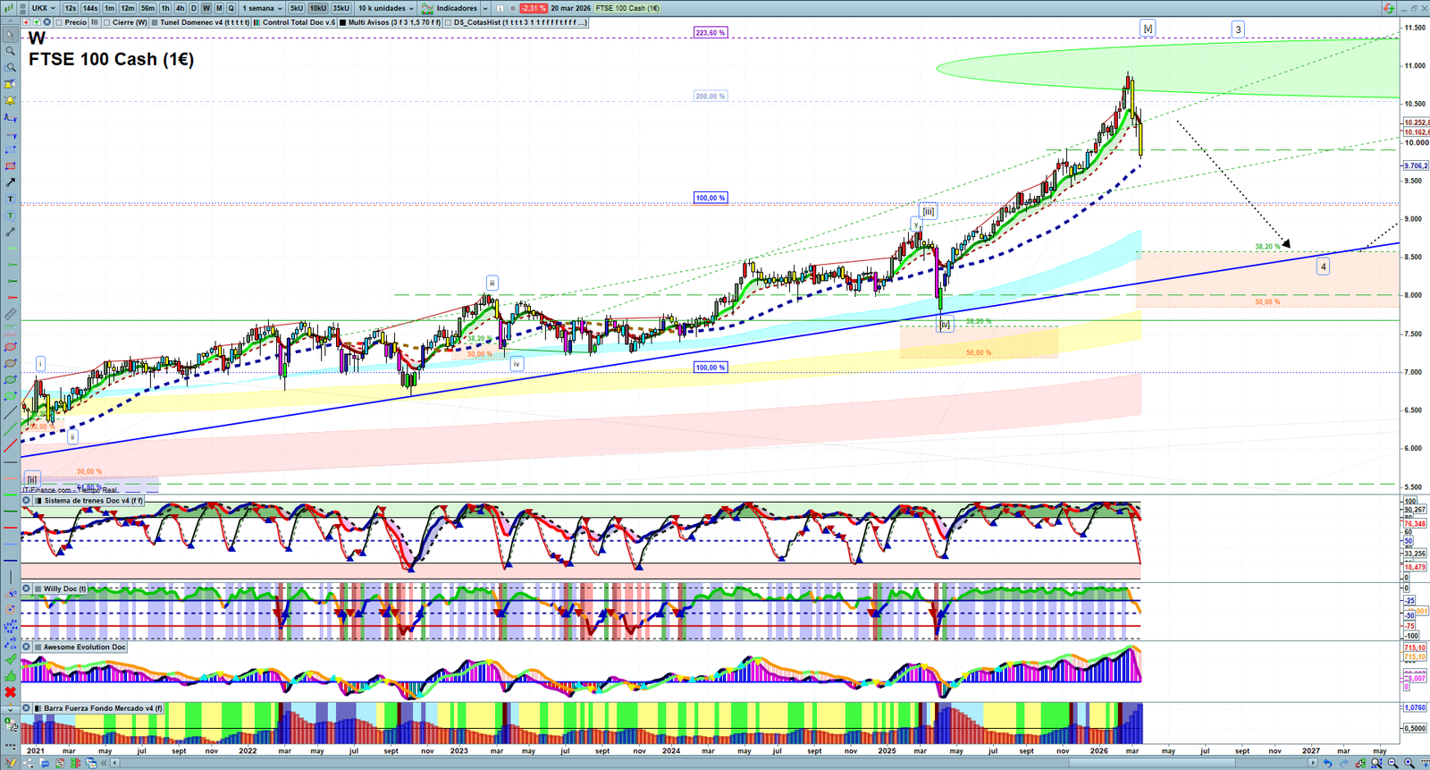Expand the Indicadores dropdown arrow
Screen dimensions: 1430x770
pyautogui.click(x=485, y=8)
